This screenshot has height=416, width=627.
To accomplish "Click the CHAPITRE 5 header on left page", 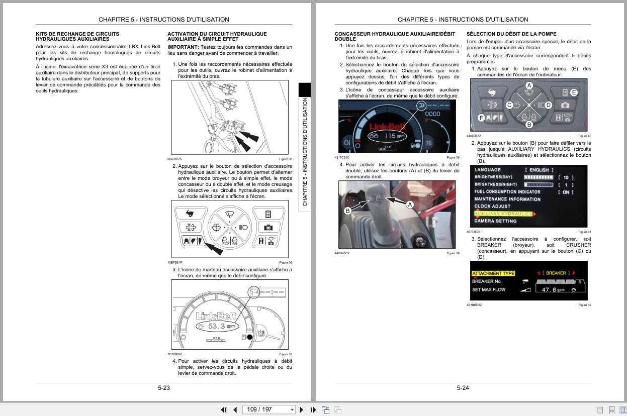I will [163, 20].
